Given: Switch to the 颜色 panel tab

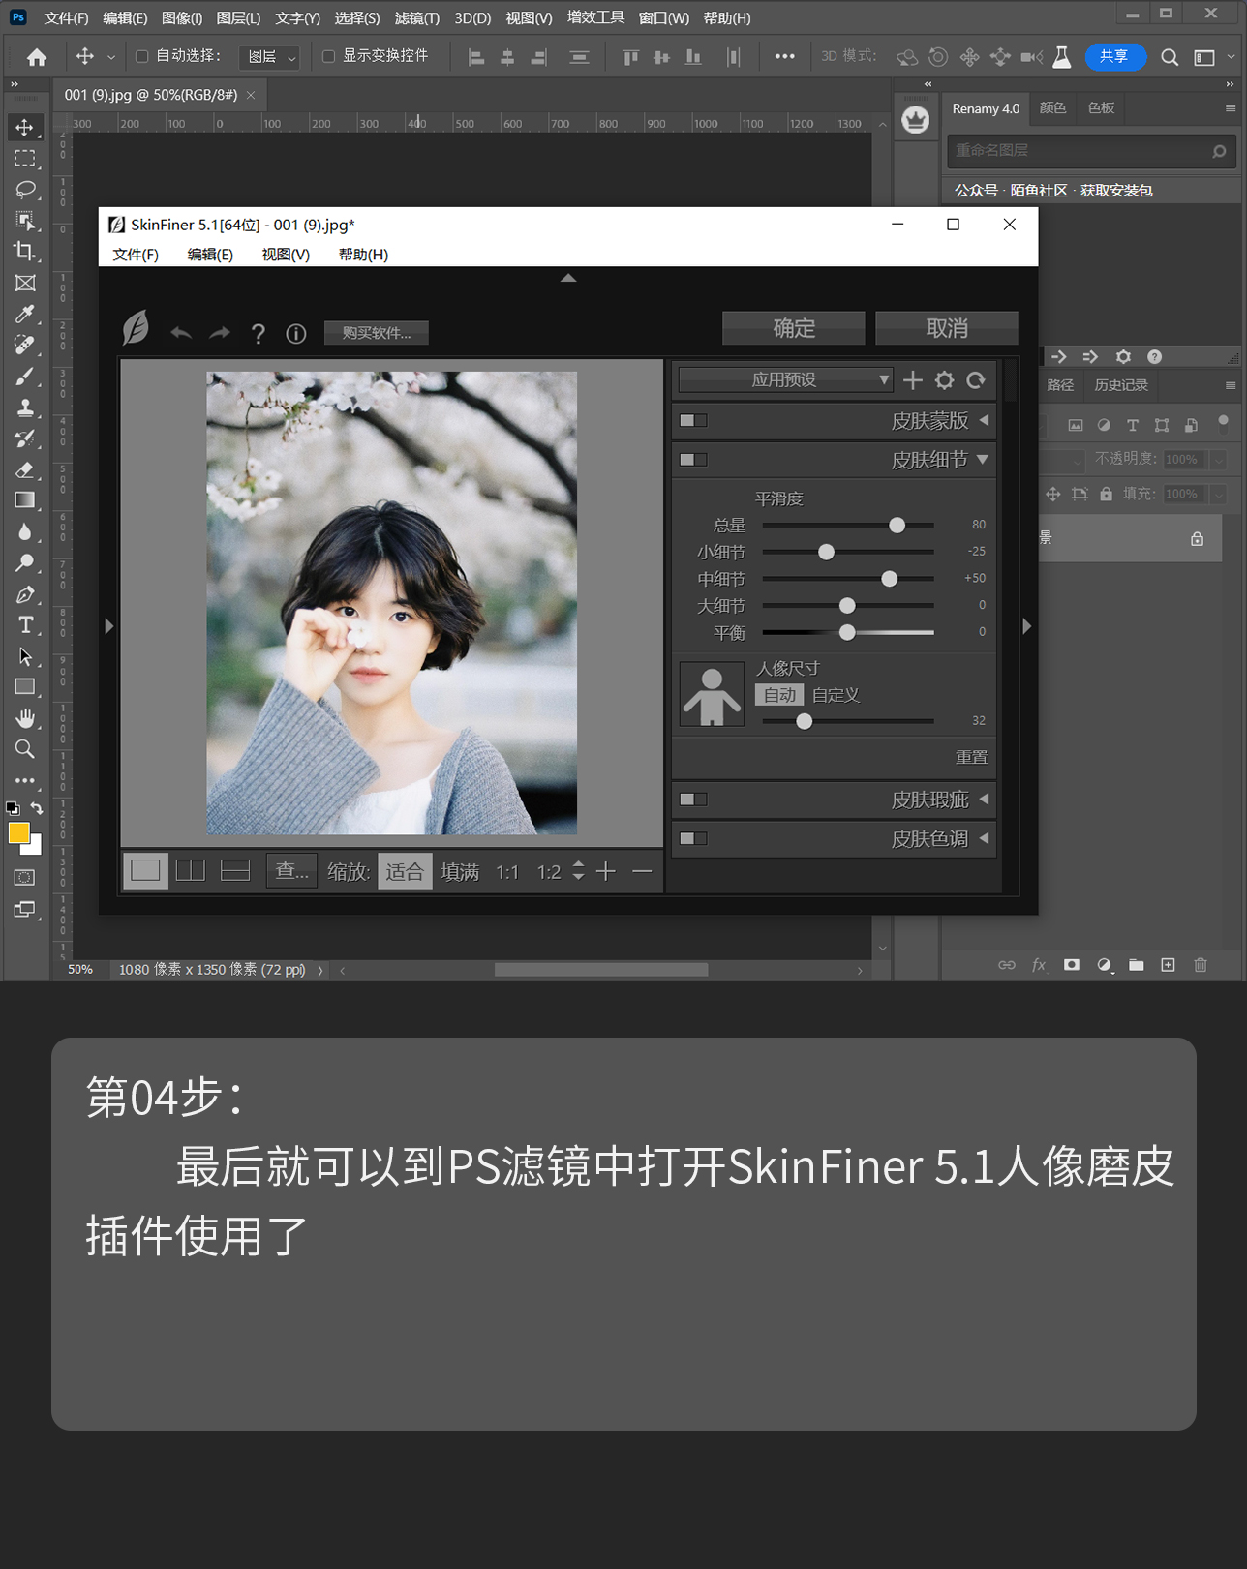Looking at the screenshot, I should tap(1052, 108).
